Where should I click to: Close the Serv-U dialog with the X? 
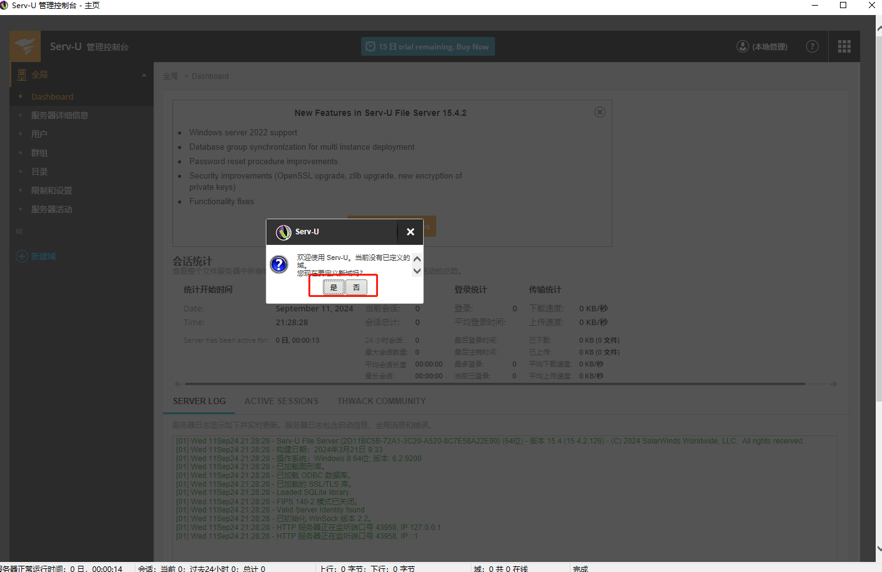click(410, 232)
